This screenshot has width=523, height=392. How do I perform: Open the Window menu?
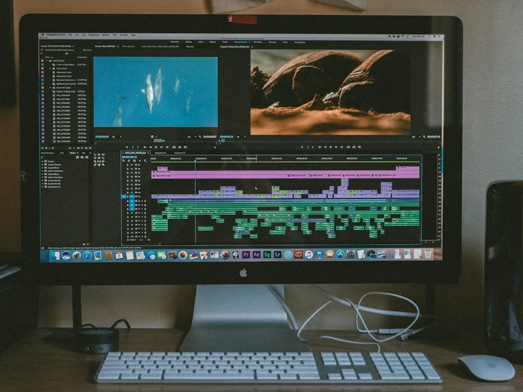(x=123, y=35)
